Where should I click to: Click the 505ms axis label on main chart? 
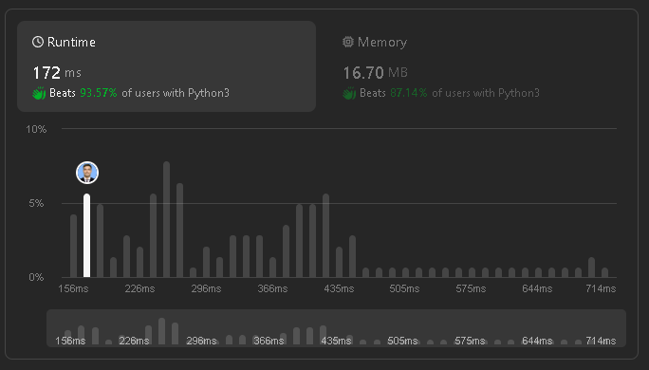click(x=404, y=288)
